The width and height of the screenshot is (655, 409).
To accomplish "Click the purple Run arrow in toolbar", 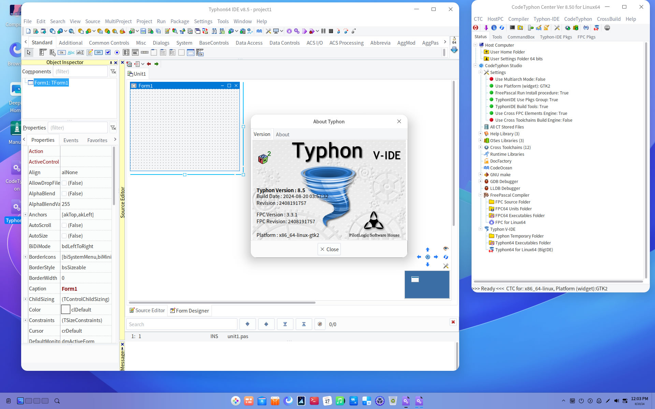I will tap(304, 31).
